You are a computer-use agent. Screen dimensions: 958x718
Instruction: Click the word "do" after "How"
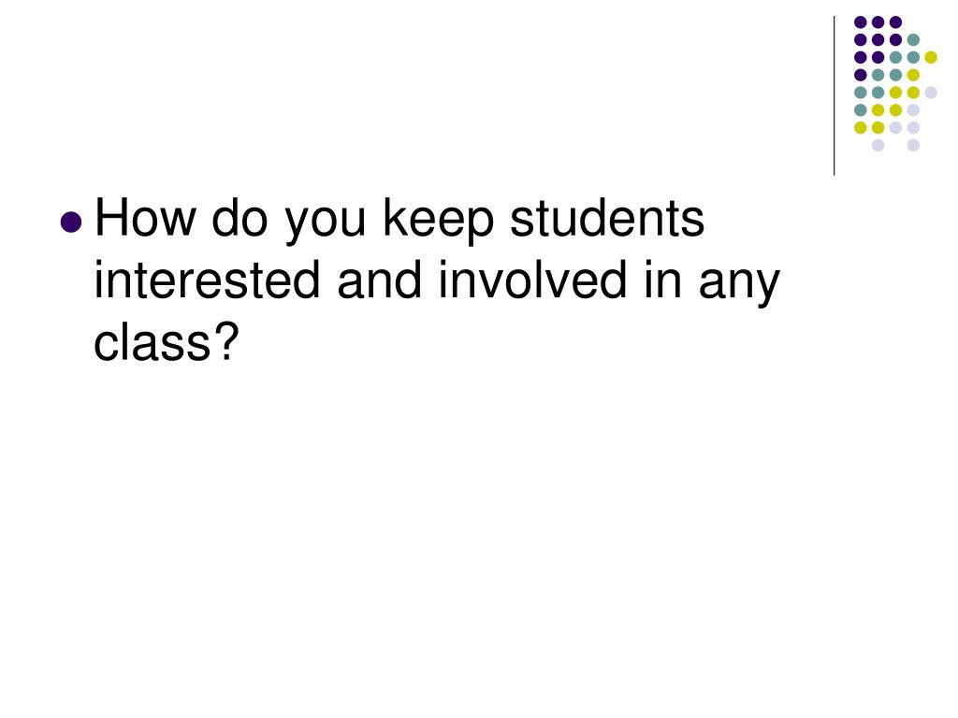(239, 218)
